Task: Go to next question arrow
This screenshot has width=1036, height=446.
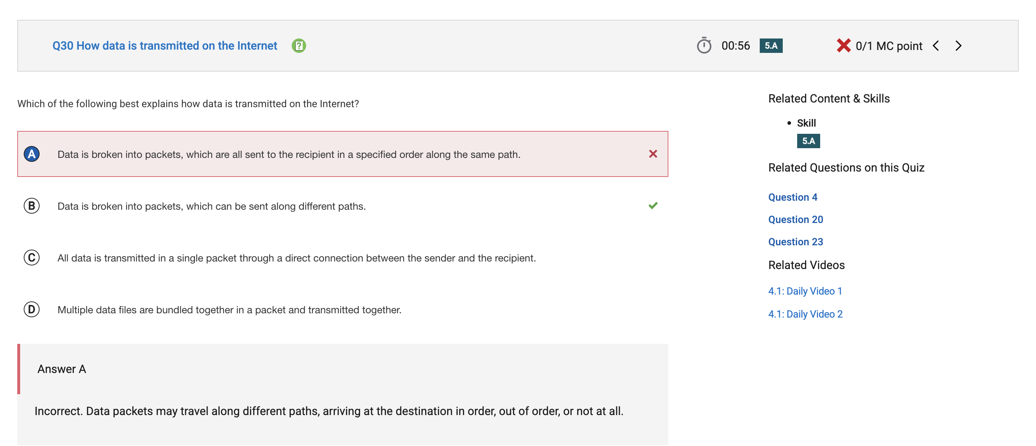Action: click(x=958, y=46)
